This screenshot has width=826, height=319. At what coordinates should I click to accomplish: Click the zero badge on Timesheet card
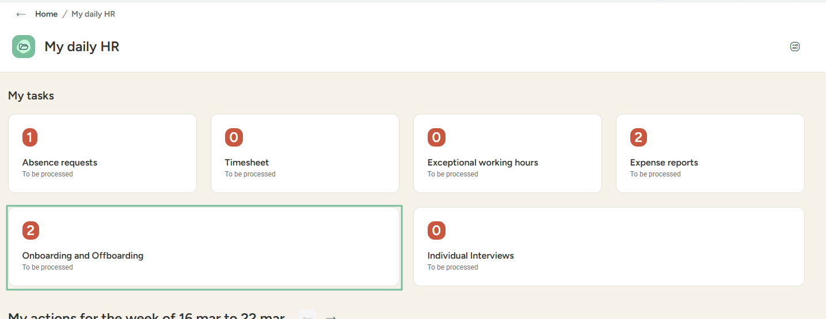(233, 137)
